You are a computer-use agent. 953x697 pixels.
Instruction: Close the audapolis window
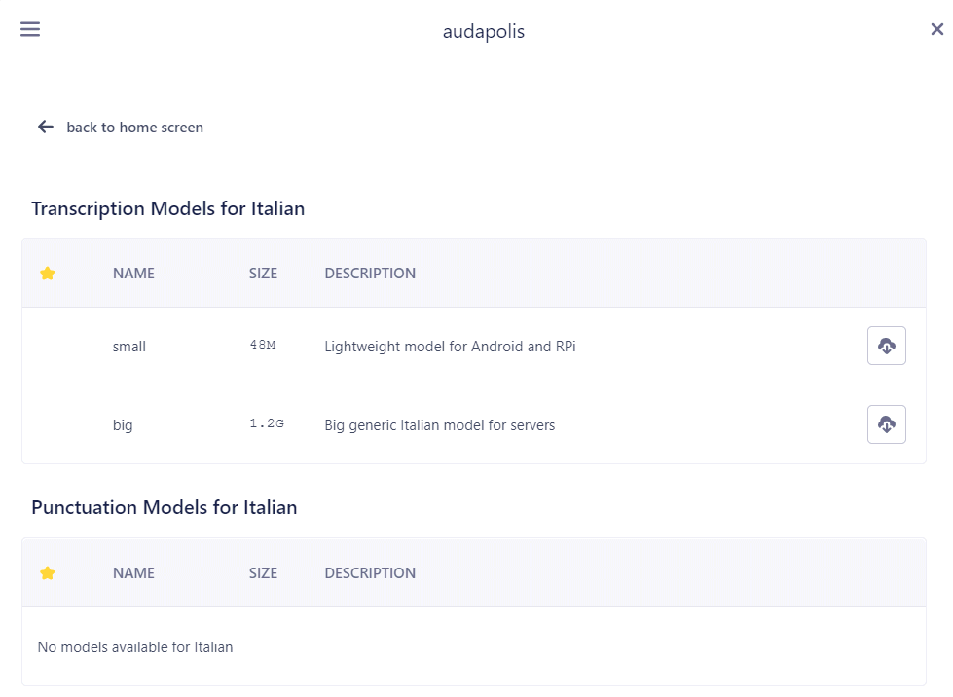pyautogui.click(x=936, y=29)
